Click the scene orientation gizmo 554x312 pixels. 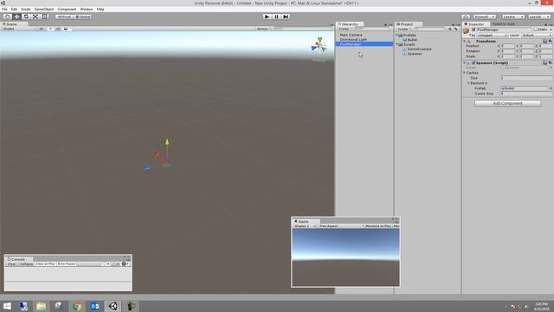pos(319,46)
